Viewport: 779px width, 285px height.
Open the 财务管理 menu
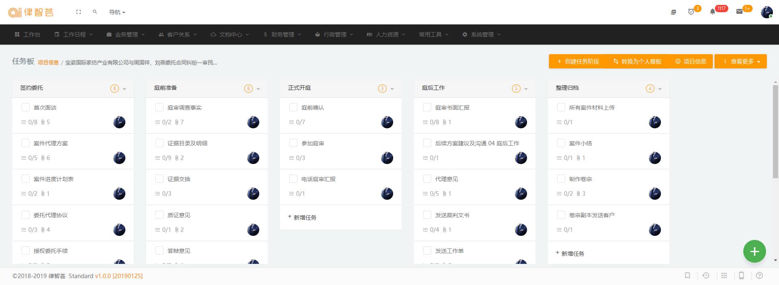(x=282, y=35)
